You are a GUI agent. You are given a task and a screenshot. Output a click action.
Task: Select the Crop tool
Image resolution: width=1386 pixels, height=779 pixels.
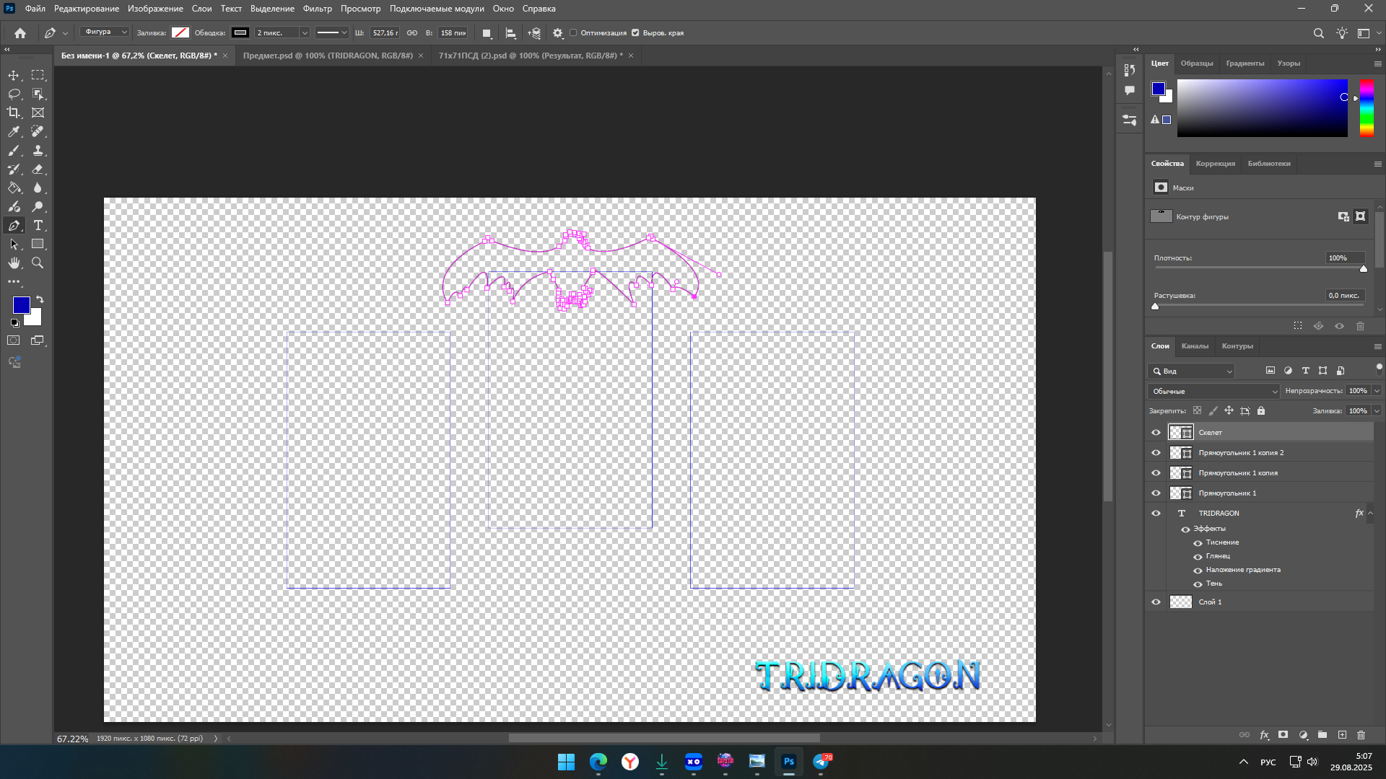point(14,113)
